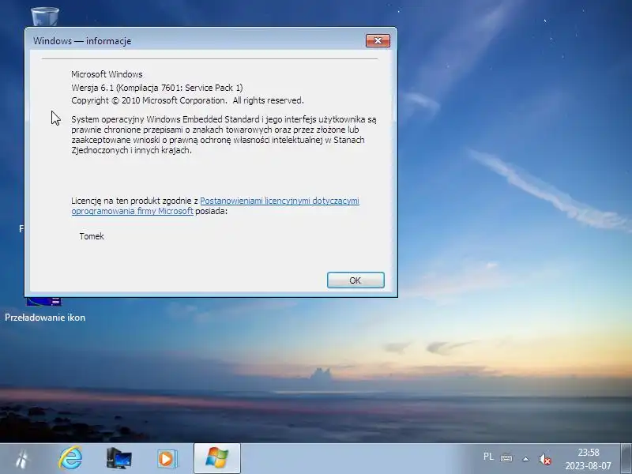Click the on-screen keyboard tray icon

coord(506,458)
